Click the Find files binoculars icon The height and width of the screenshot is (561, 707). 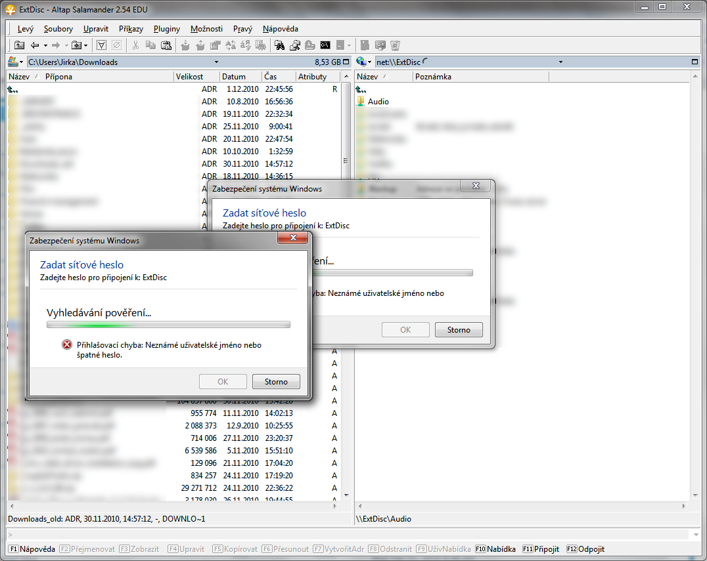pos(279,45)
